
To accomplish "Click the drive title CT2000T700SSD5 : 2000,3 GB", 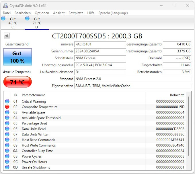I will [97, 36].
